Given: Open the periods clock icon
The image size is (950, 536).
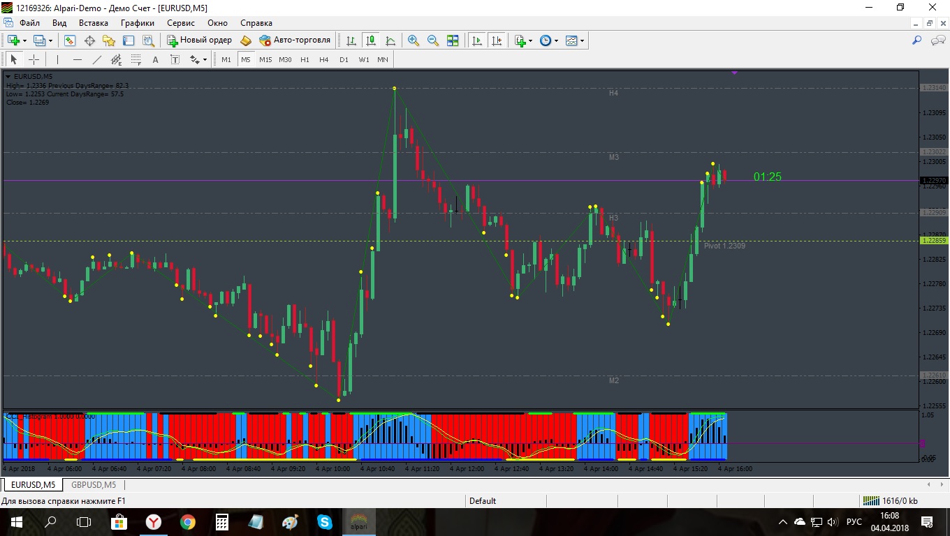Looking at the screenshot, I should pyautogui.click(x=546, y=40).
